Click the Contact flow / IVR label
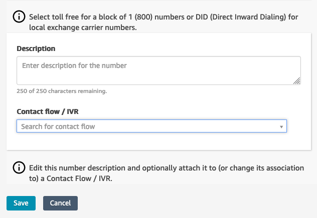This screenshot has width=317, height=218. click(x=48, y=111)
